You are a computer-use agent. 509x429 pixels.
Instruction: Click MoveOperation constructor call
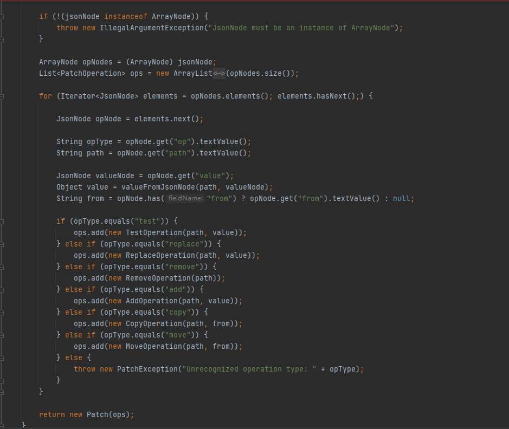point(154,346)
